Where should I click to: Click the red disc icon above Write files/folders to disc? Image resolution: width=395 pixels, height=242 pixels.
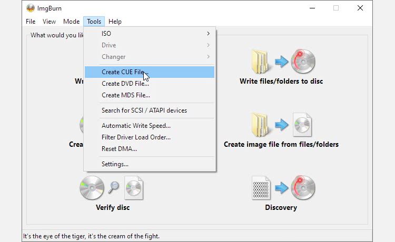[303, 62]
